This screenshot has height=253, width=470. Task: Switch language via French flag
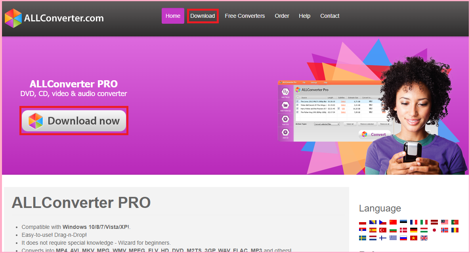(414, 222)
